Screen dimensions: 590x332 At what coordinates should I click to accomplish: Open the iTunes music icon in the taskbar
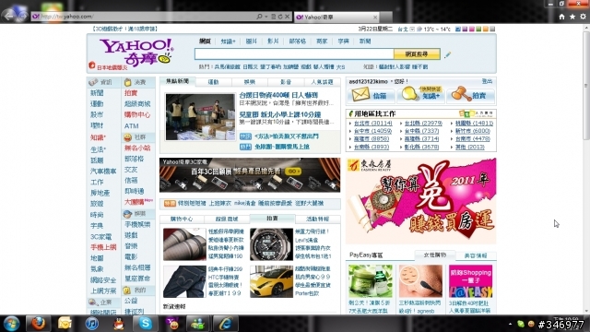[x=91, y=324]
